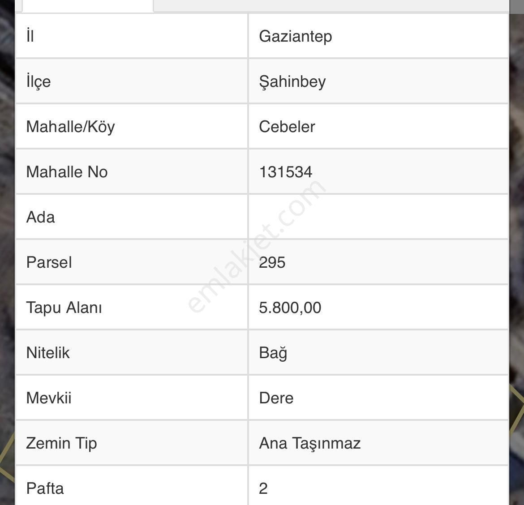Click the Nitelik value Bağ

[x=273, y=353]
